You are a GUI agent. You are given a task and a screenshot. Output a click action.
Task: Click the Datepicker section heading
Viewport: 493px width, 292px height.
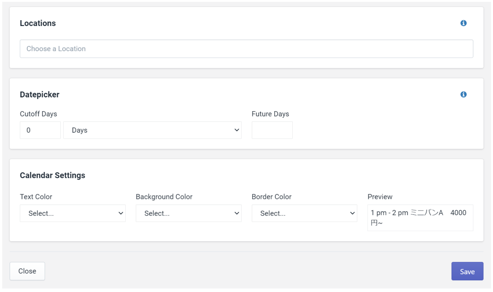tap(39, 95)
